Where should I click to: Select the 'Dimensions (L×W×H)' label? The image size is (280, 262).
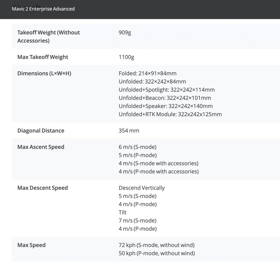click(44, 73)
